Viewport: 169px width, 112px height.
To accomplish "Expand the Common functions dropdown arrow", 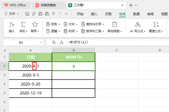I will pos(38,31).
